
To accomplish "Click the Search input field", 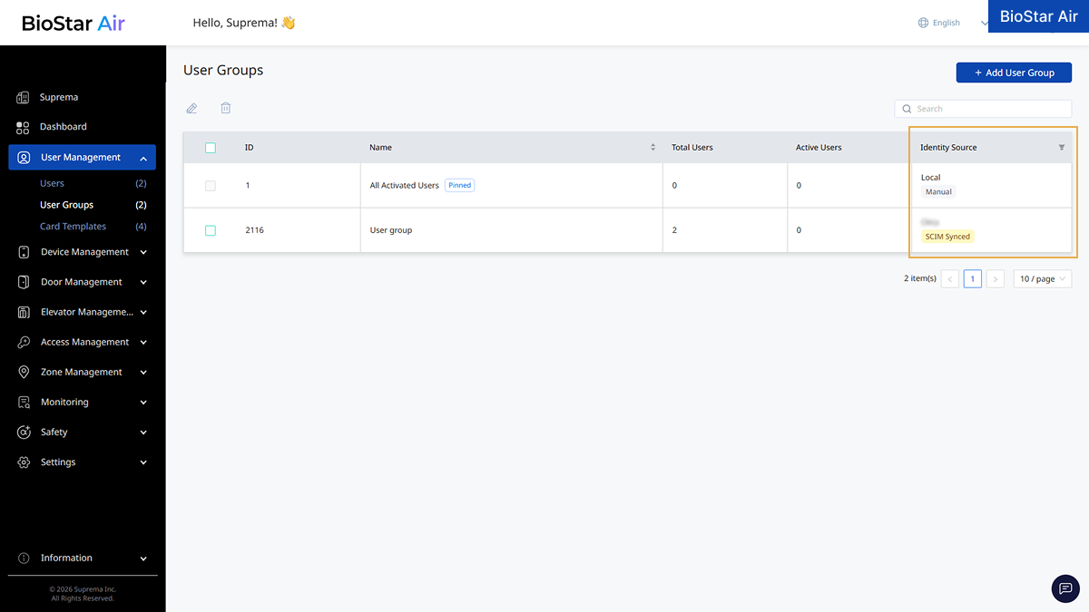I will point(983,109).
